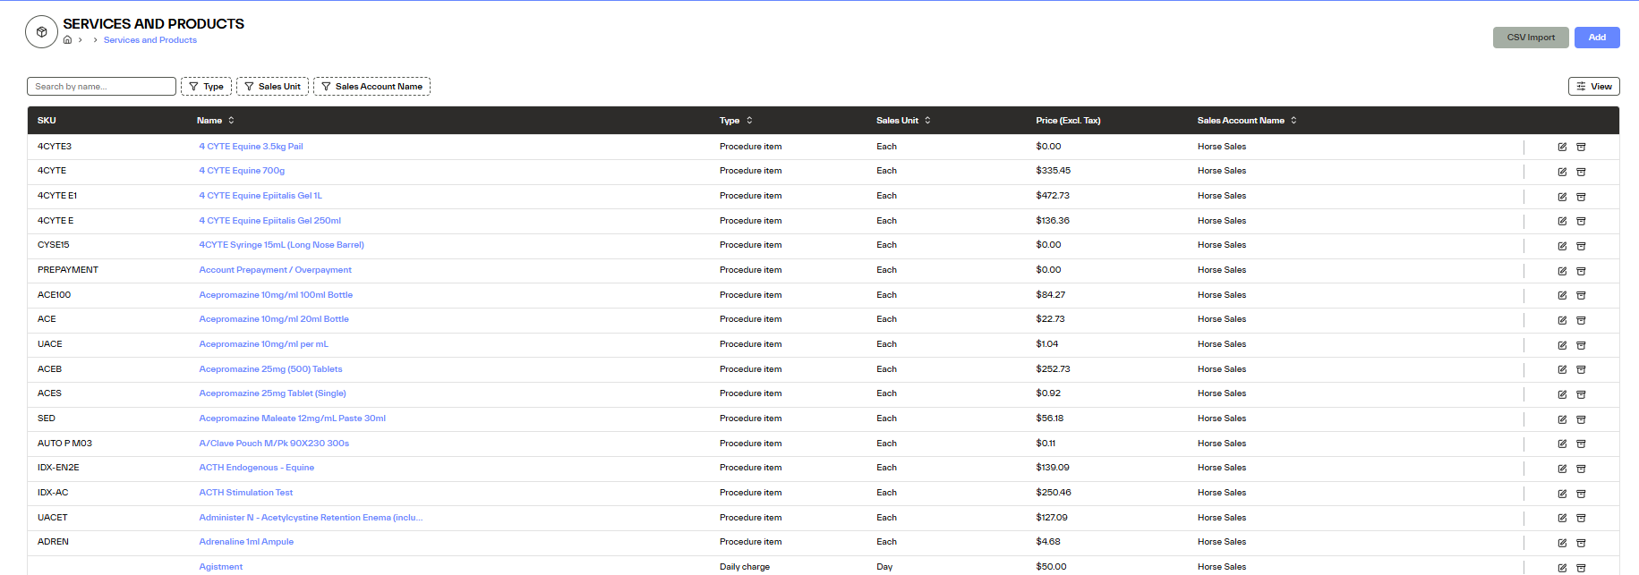Click the Search by name field

point(101,87)
